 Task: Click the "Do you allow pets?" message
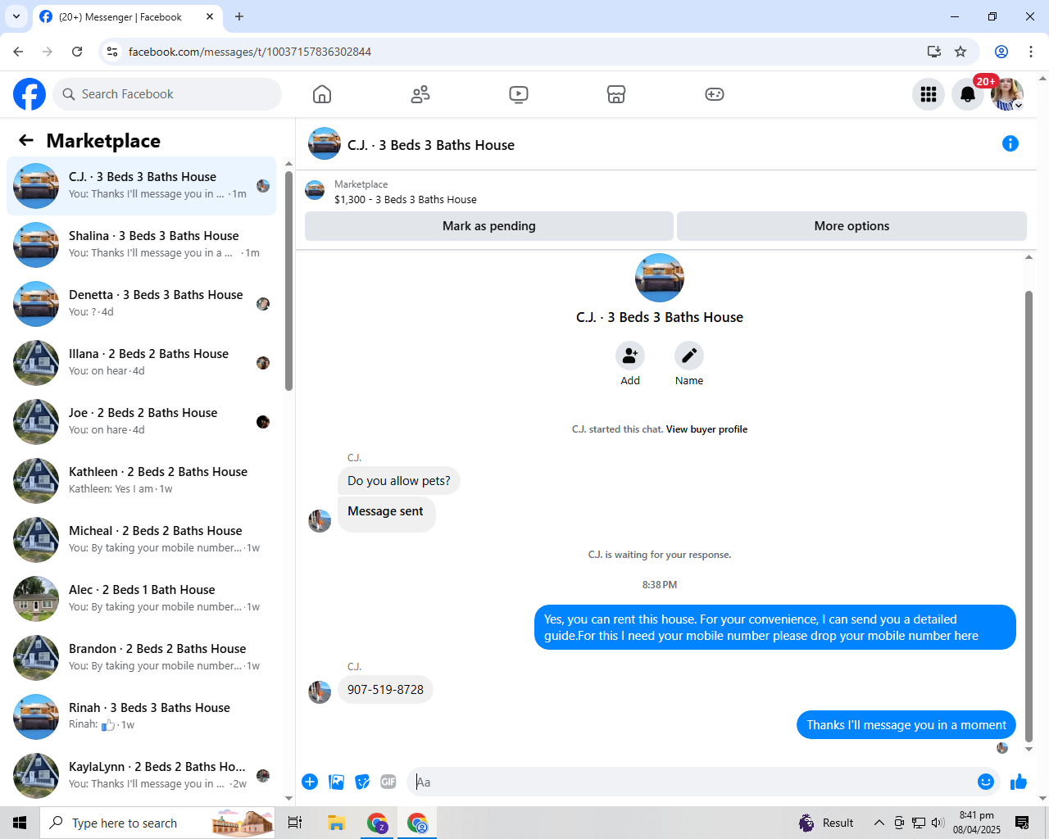pyautogui.click(x=399, y=481)
